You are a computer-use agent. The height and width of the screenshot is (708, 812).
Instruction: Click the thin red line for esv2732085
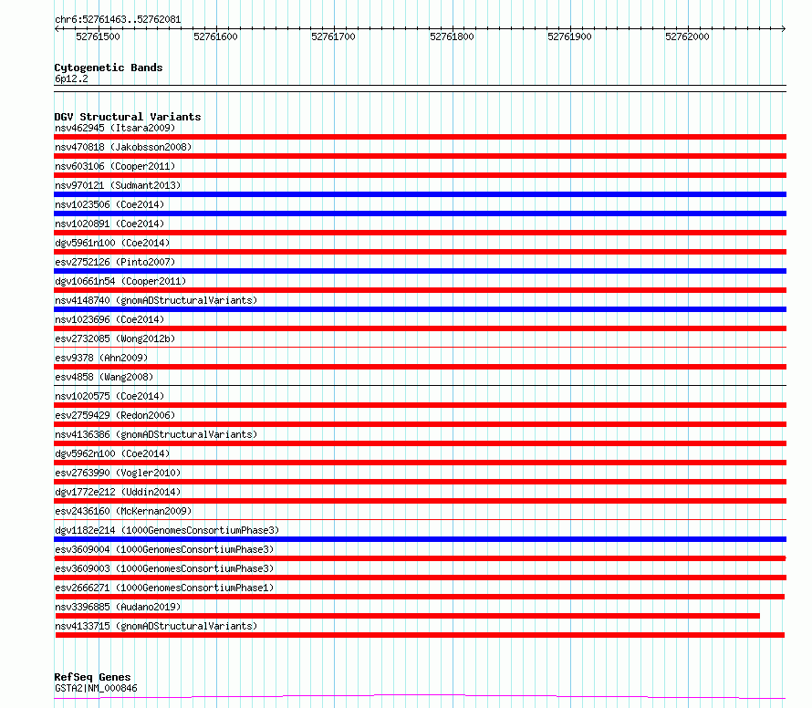click(420, 347)
